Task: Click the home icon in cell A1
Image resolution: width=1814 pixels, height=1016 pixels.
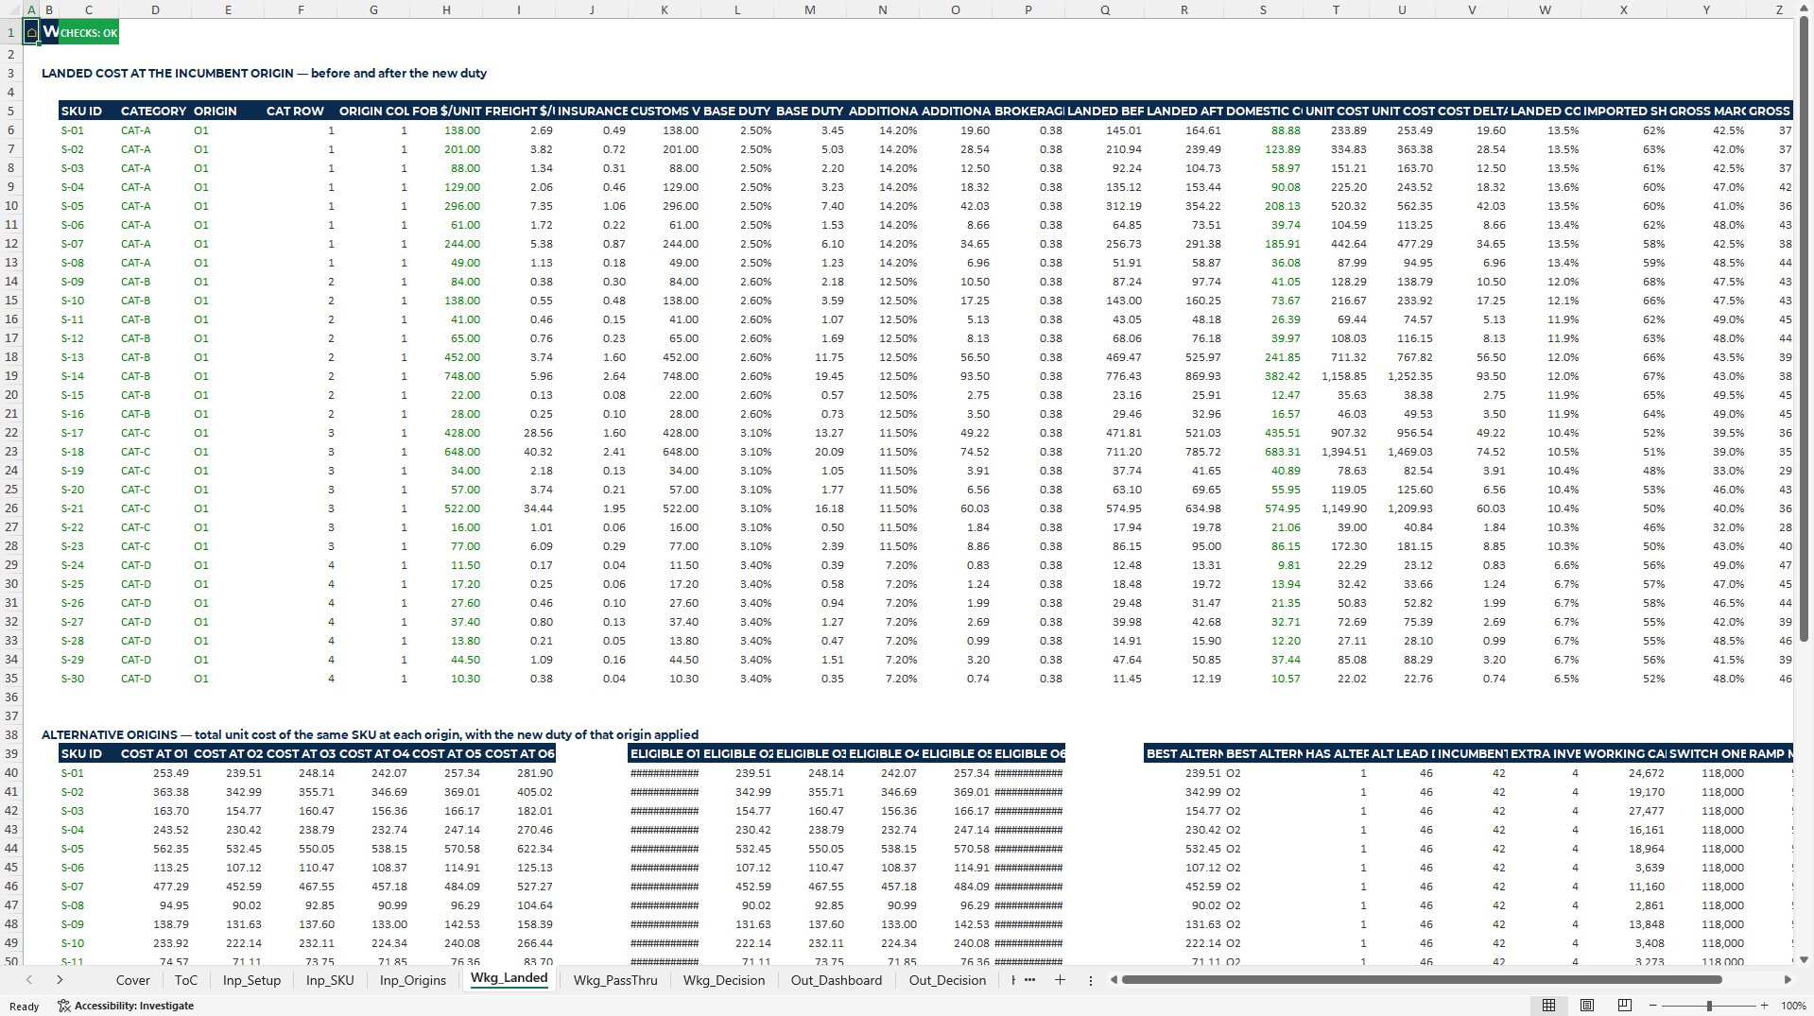Action: [31, 33]
